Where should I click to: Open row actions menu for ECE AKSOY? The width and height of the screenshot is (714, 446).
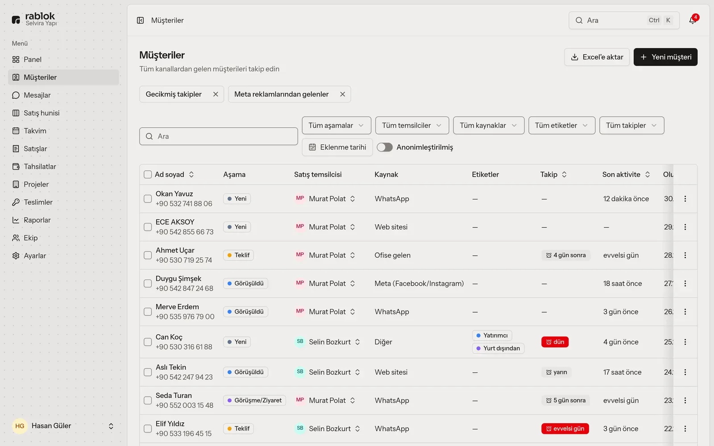[x=685, y=227]
